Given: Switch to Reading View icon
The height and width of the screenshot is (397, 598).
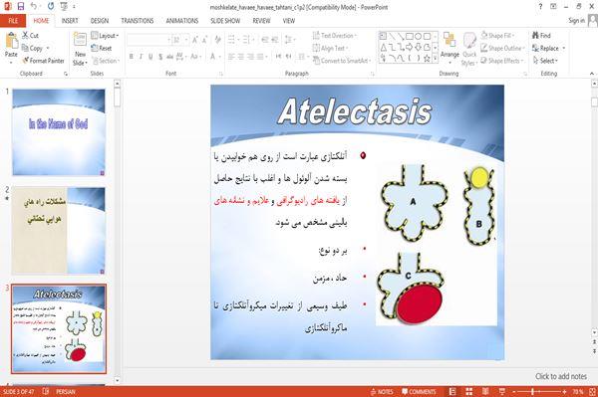Looking at the screenshot, I should tap(485, 391).
